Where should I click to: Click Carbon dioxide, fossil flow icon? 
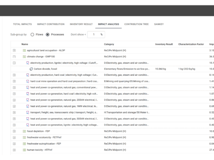[31, 69]
